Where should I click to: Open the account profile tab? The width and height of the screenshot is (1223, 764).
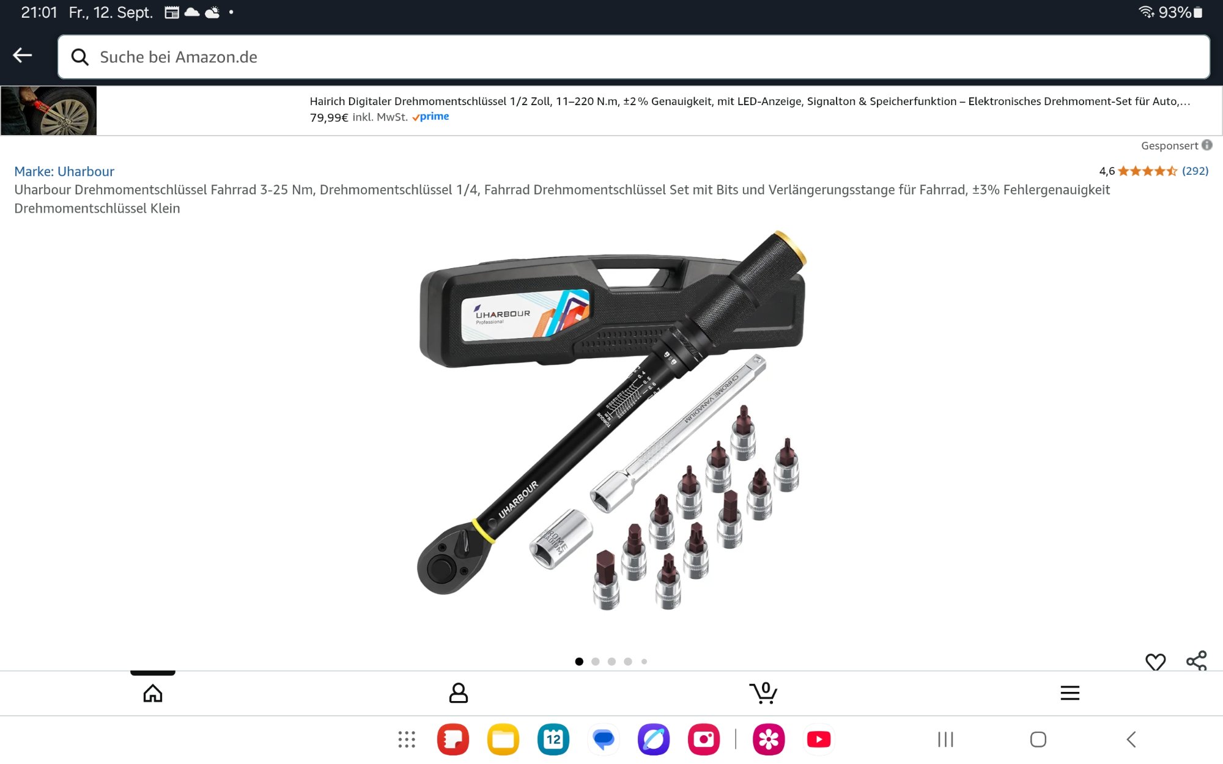459,693
